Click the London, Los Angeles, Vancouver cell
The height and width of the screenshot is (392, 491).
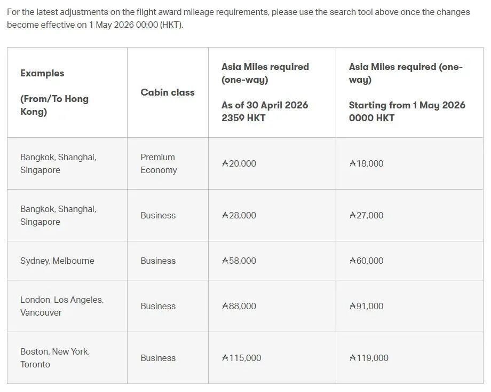coord(67,306)
